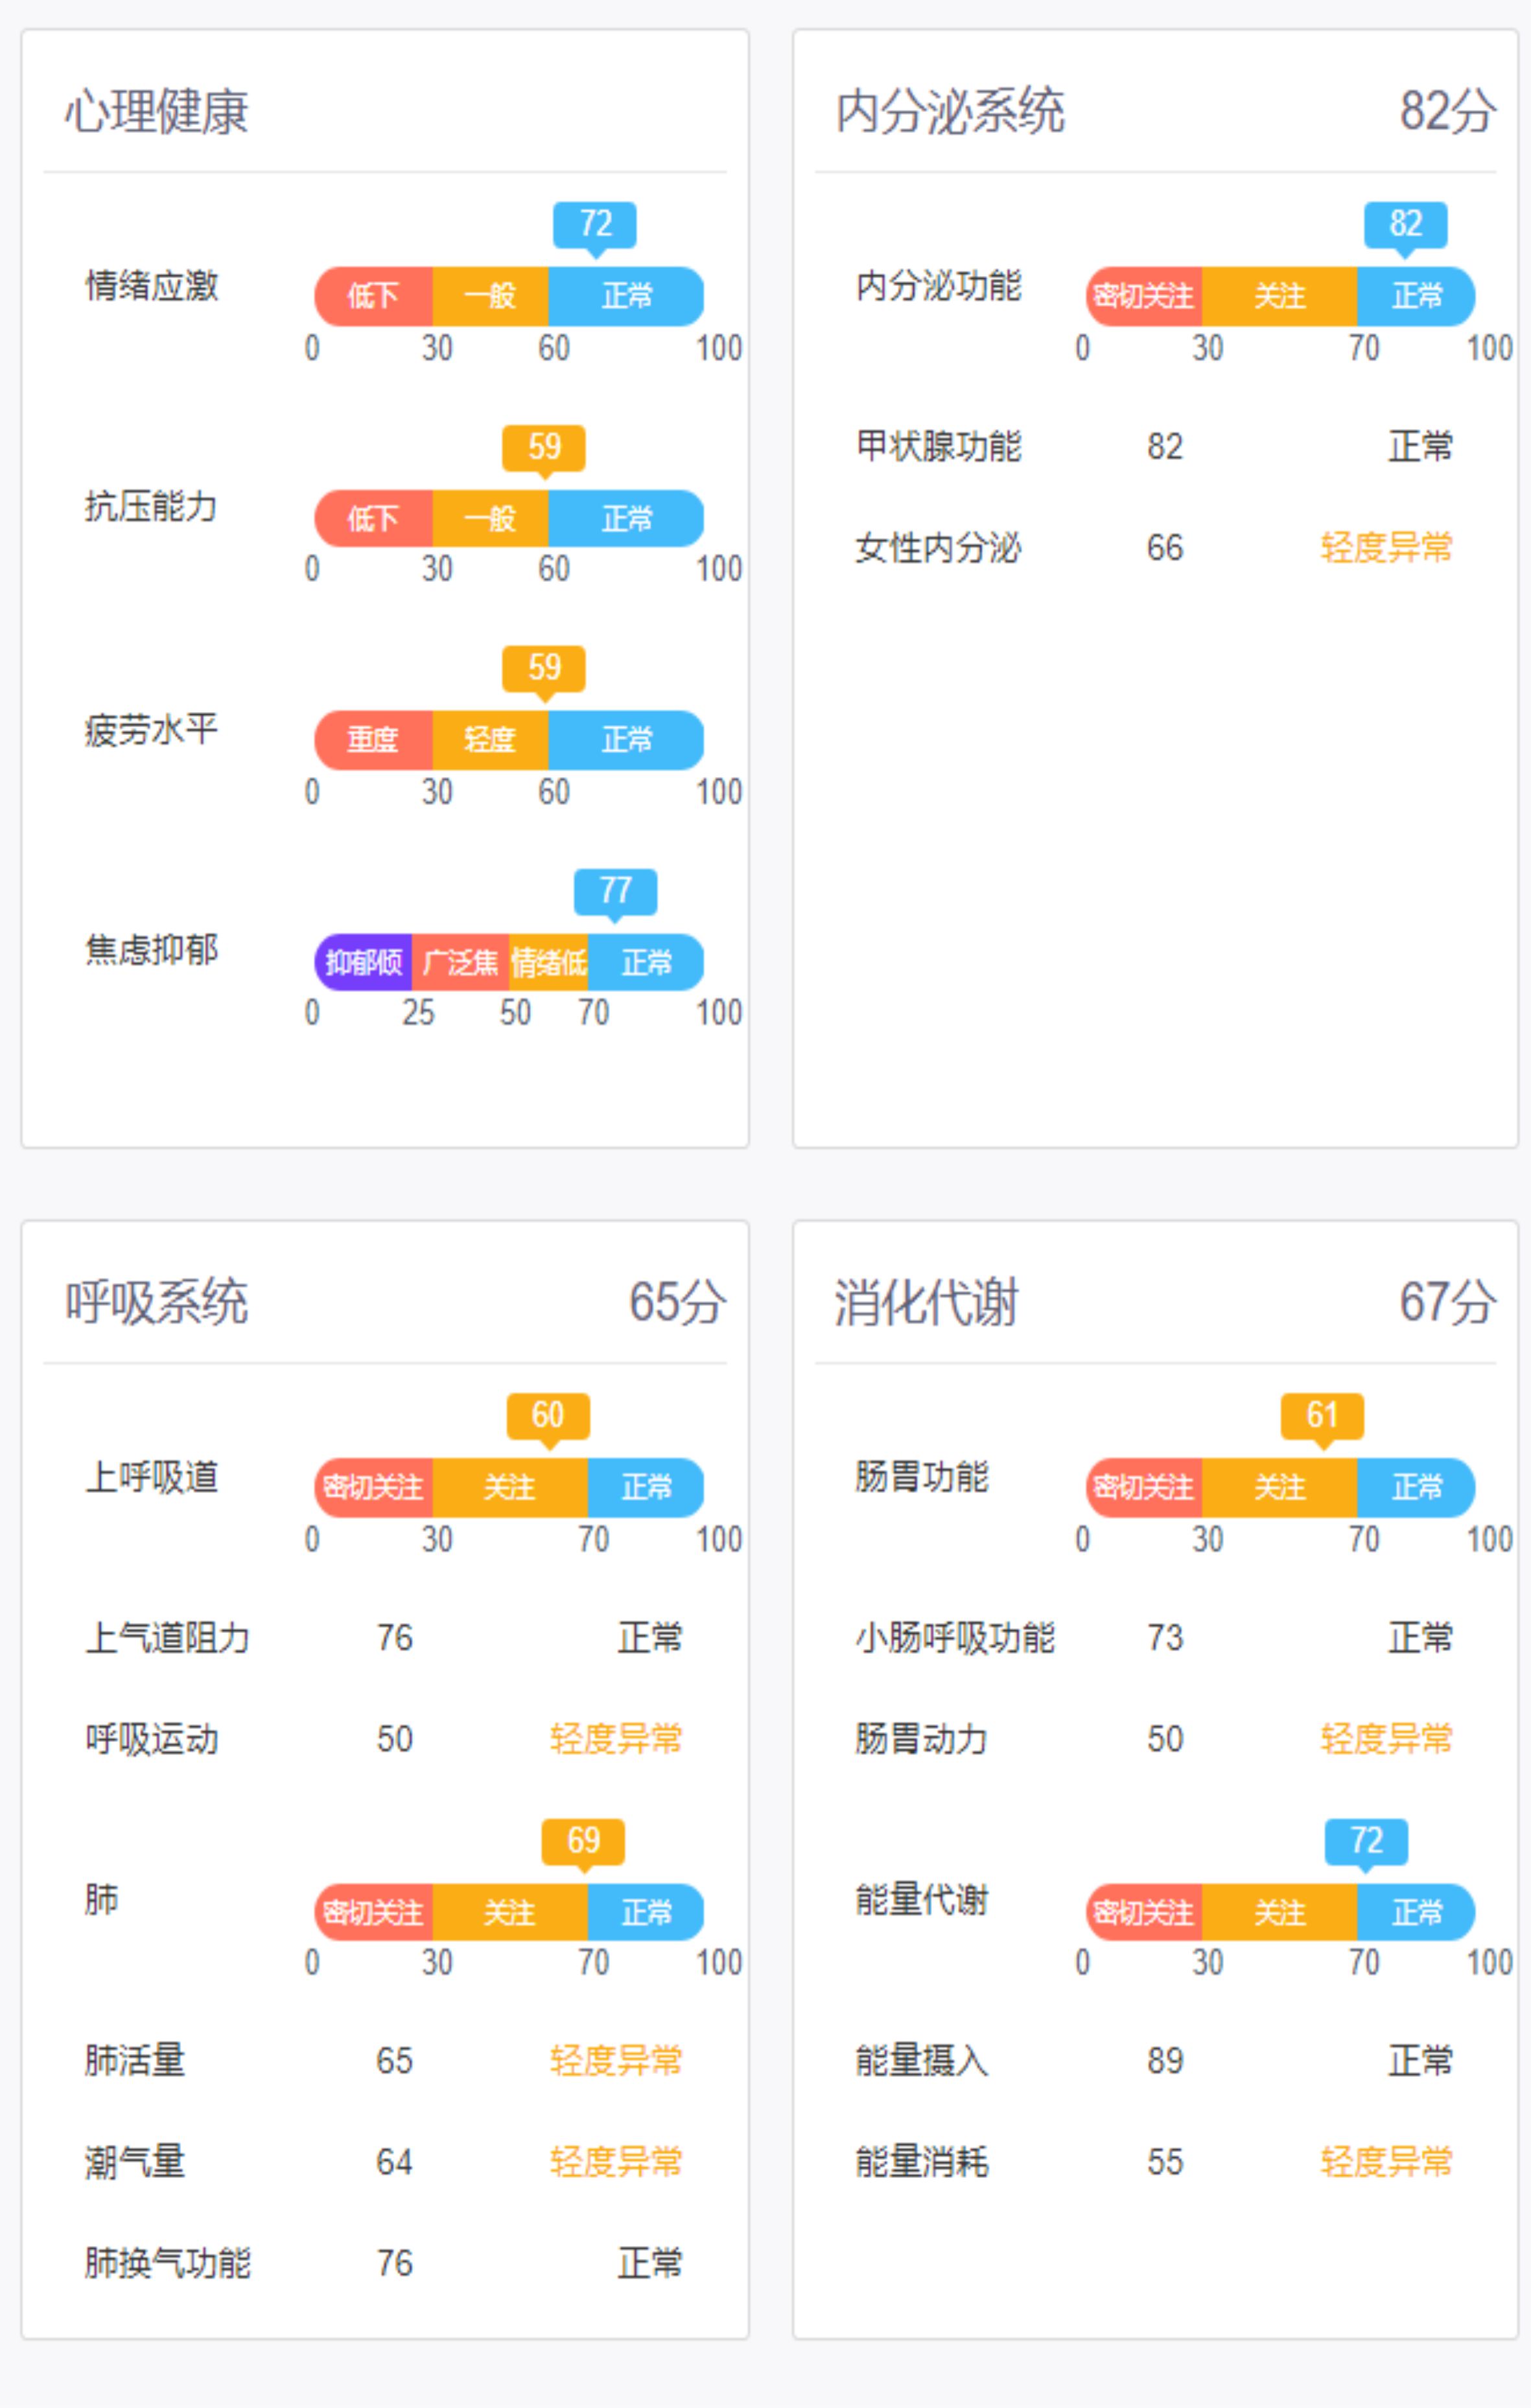Click the 肺换气功能 row label
Viewport: 1531px width, 2408px height.
pos(168,2263)
